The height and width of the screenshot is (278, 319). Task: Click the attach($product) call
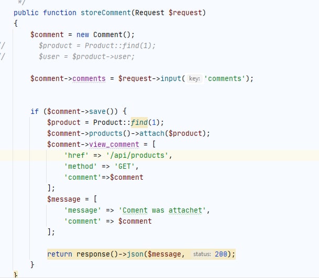point(172,133)
